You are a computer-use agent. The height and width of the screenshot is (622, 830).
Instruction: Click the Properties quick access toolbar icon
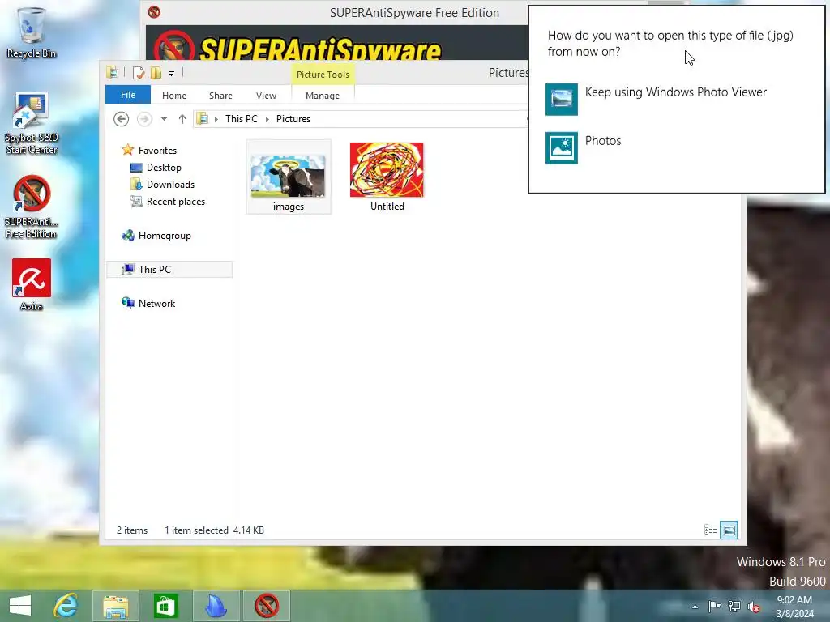point(138,73)
